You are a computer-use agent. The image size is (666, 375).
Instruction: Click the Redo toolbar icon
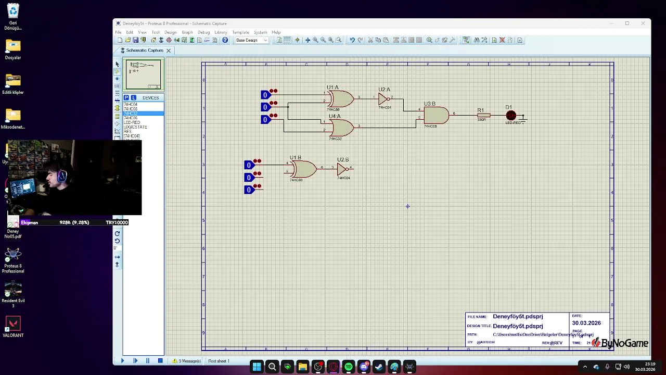coord(361,40)
